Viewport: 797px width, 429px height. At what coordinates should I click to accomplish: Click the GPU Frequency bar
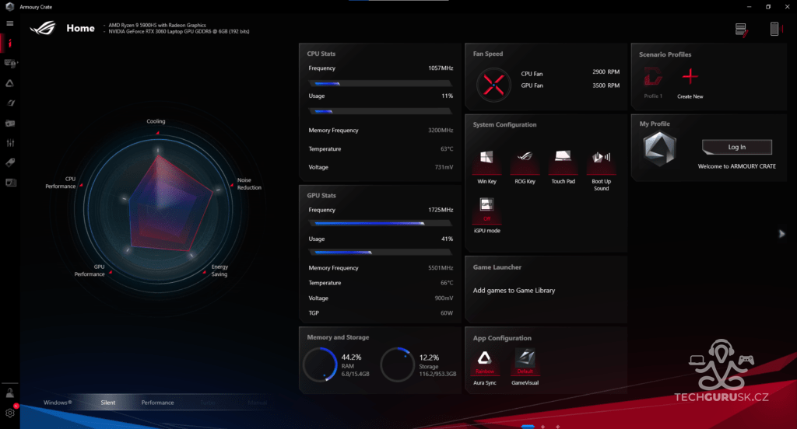pos(380,223)
